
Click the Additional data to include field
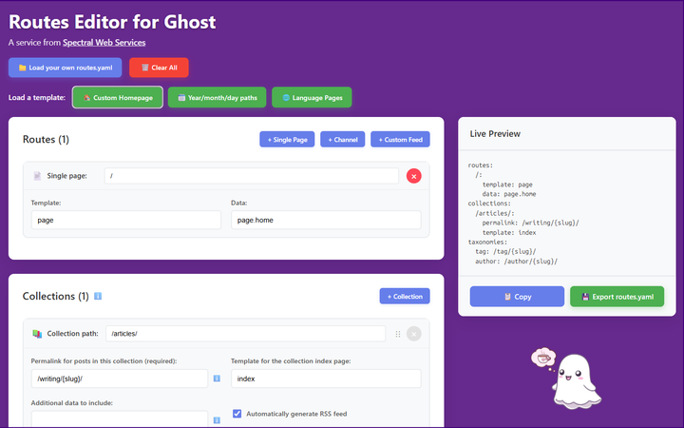[x=120, y=418]
